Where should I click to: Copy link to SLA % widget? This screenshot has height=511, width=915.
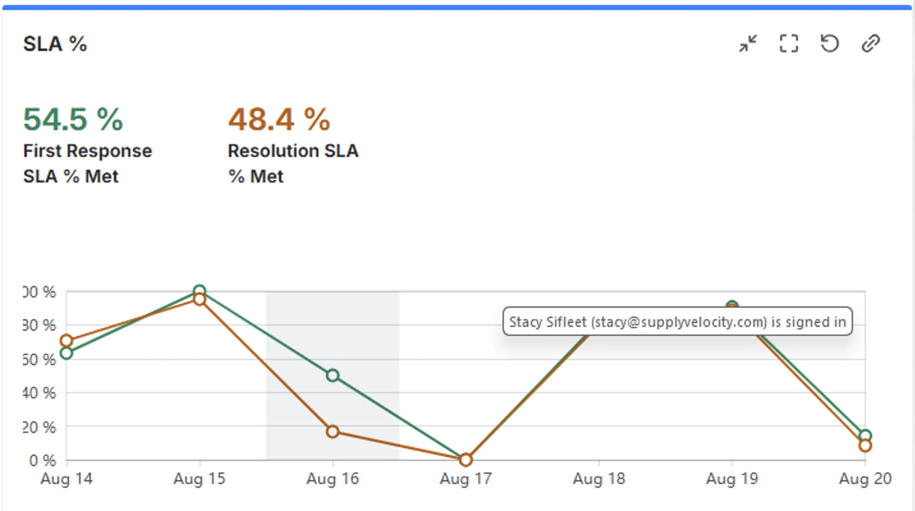(x=870, y=44)
